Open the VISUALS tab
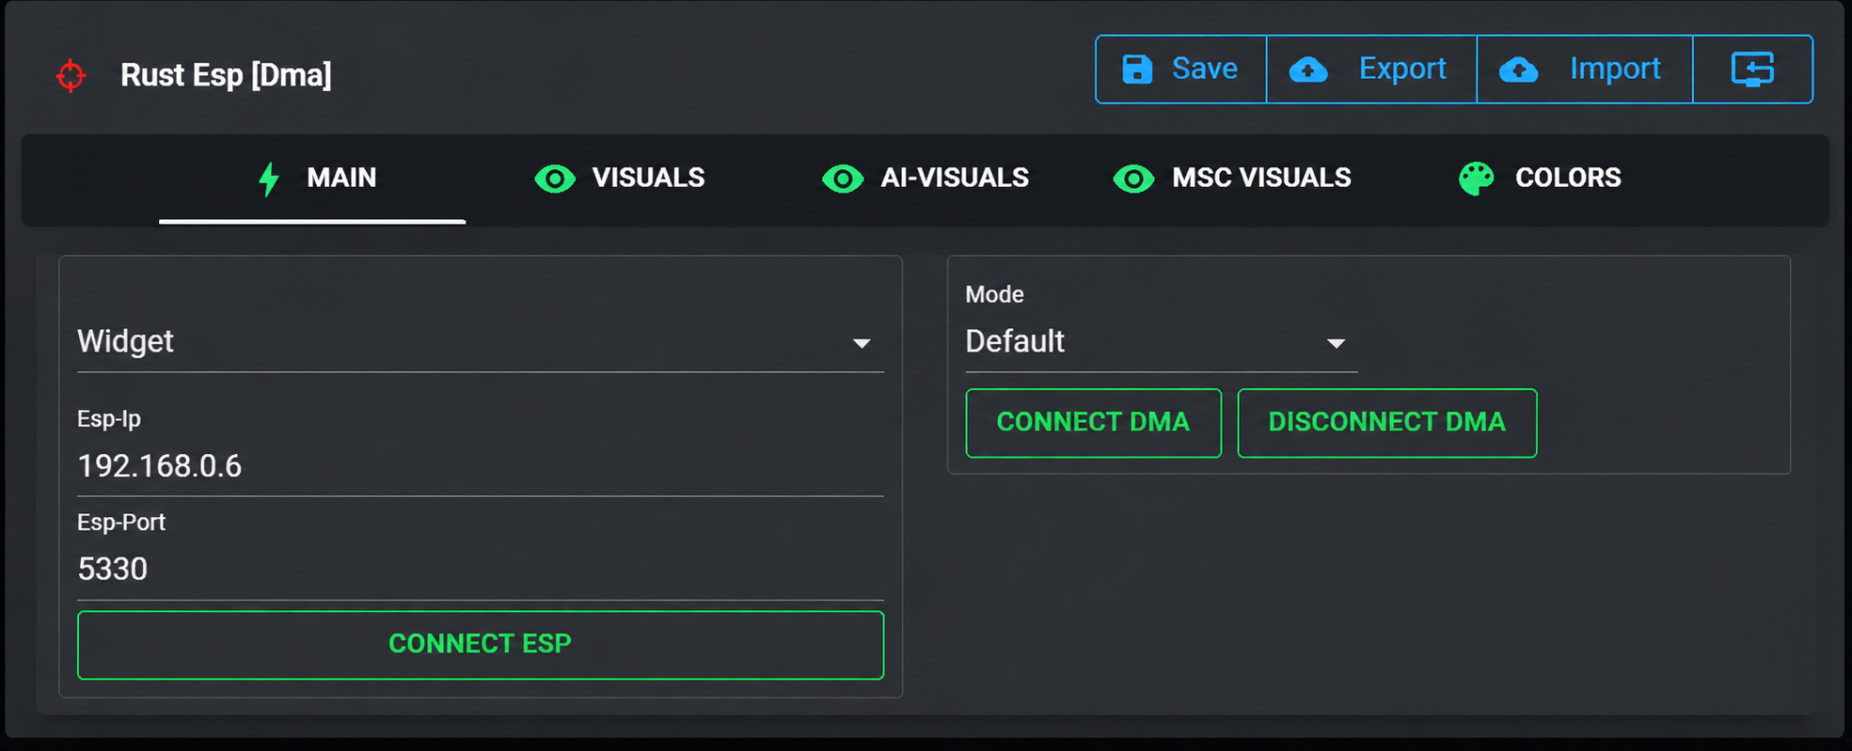 click(619, 178)
